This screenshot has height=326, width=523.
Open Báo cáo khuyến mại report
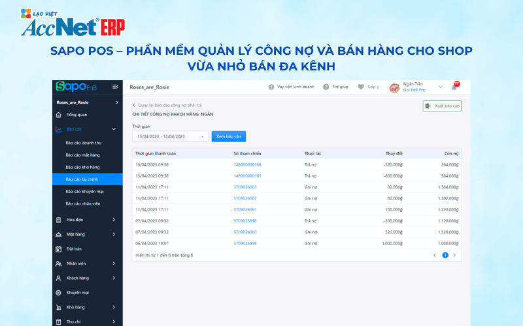coord(84,192)
